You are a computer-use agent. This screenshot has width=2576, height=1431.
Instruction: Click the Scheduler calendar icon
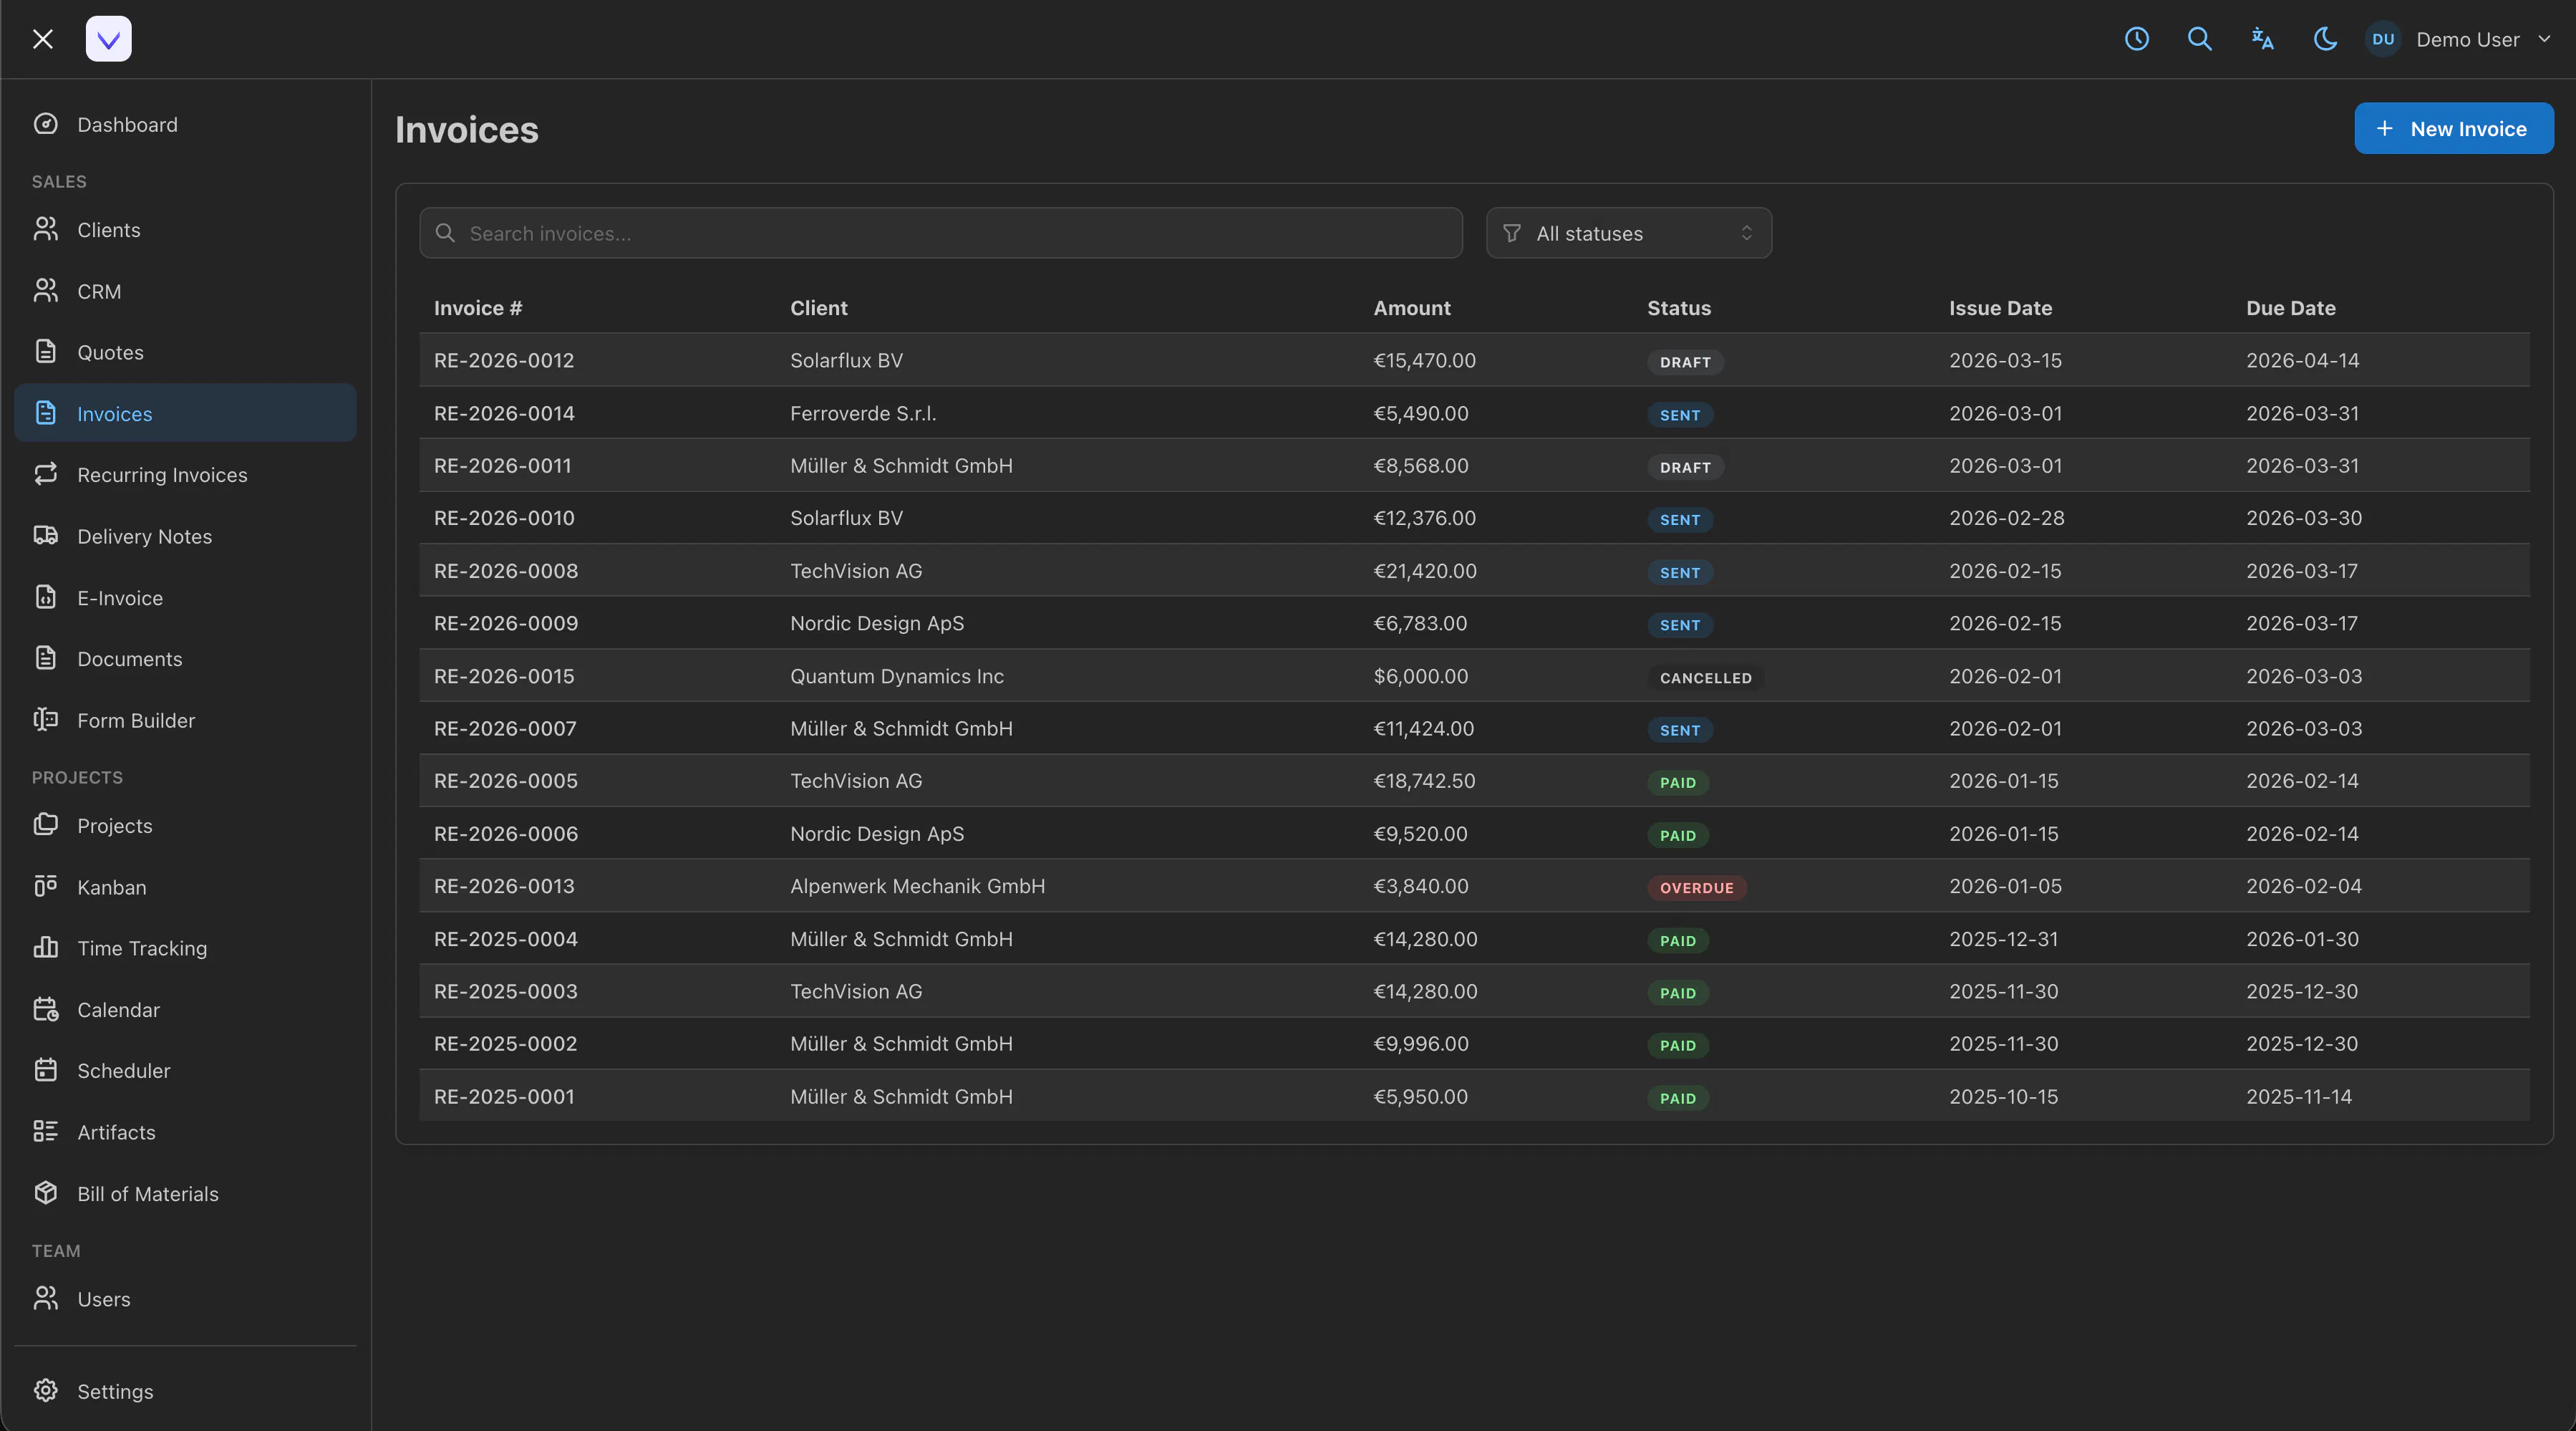(46, 1070)
